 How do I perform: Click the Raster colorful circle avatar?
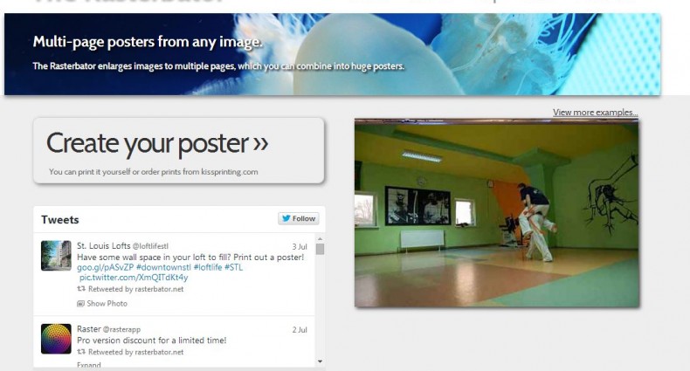56,339
